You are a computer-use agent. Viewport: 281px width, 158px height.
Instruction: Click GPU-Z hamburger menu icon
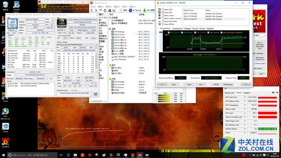277,93
